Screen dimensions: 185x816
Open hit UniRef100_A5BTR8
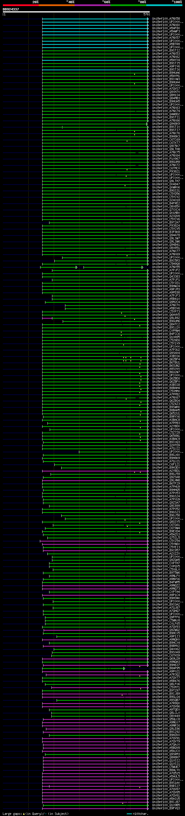tap(166, 44)
